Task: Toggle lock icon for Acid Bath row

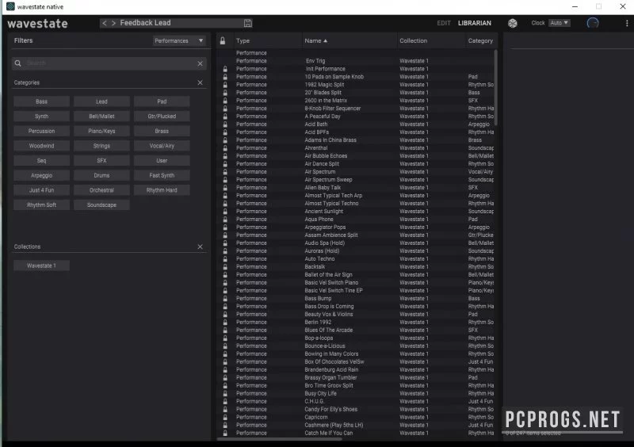Action: 225,124
